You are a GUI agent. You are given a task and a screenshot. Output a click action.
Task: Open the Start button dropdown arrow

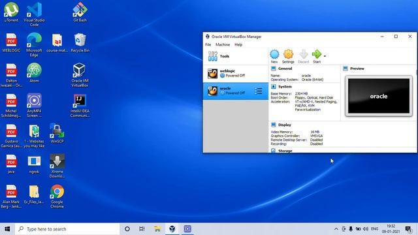pyautogui.click(x=325, y=56)
